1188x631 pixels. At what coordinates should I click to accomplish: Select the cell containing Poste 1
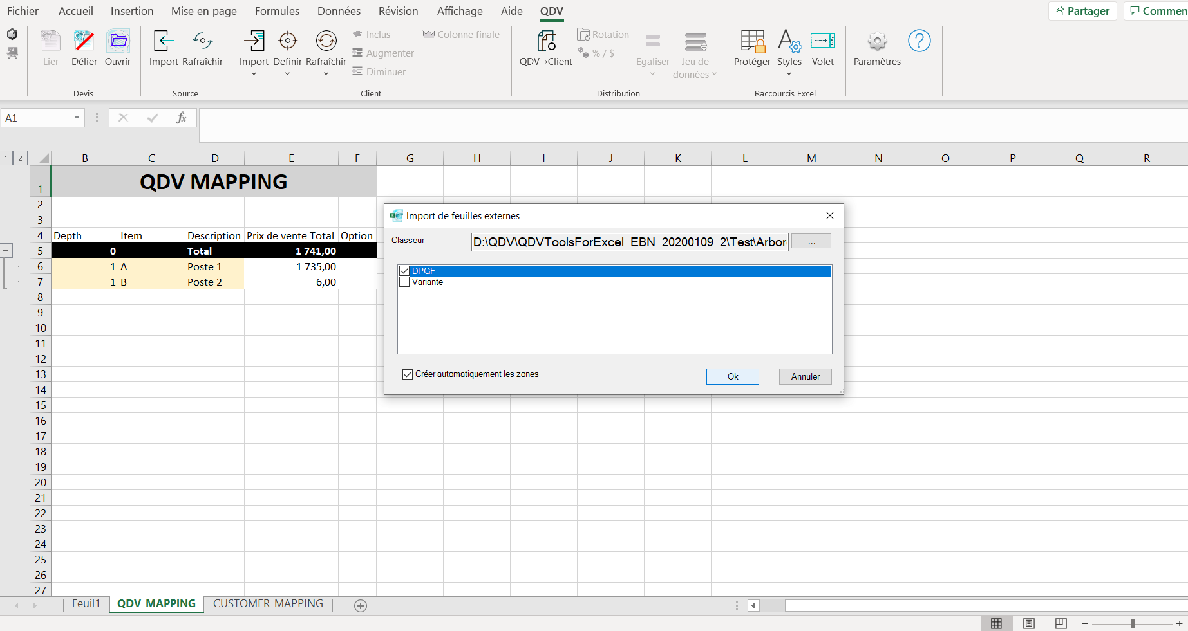214,266
